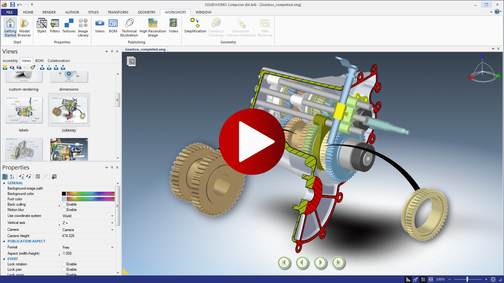Viewport: 504px width, 283px height.
Task: Click the update view camera icon
Action: tap(12, 67)
